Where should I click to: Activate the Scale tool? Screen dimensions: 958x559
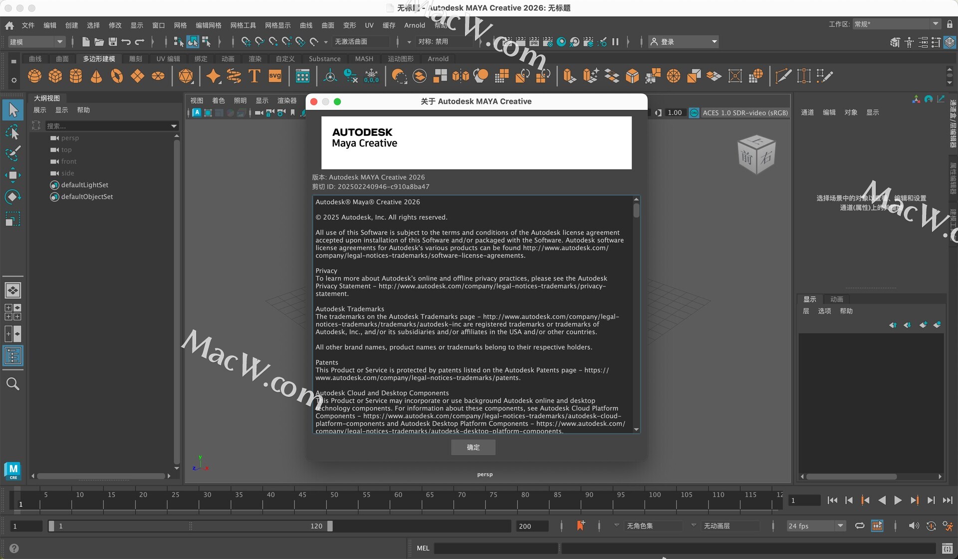tap(13, 219)
